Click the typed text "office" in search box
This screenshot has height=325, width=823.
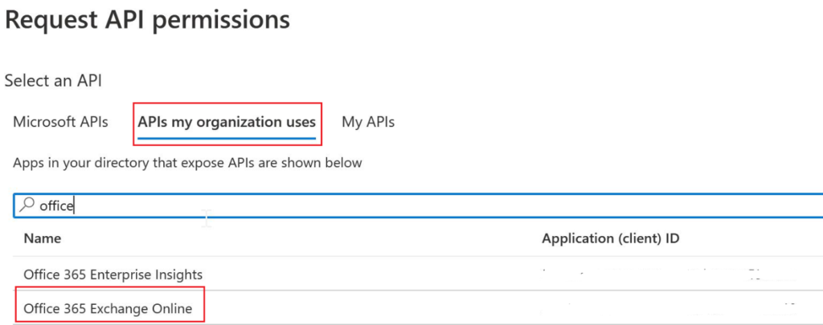click(56, 206)
